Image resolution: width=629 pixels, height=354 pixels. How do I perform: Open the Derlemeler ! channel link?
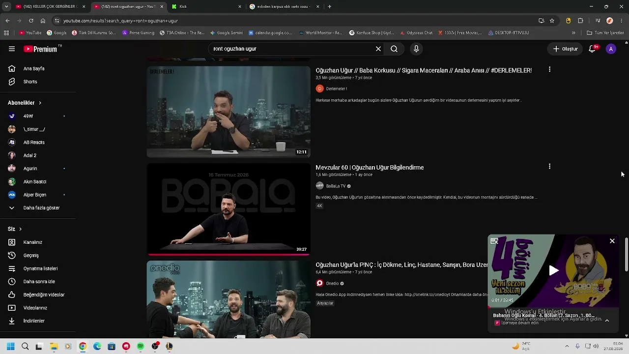(337, 89)
